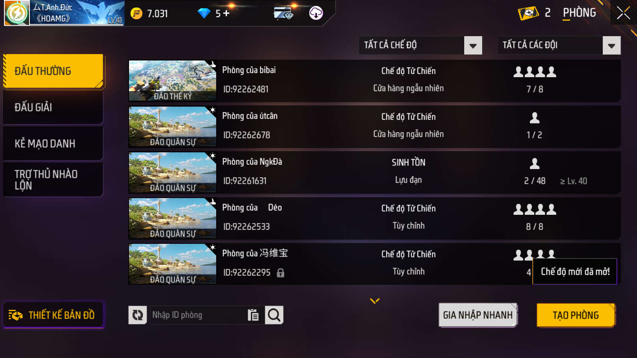Open THIẾT KẾ BẢN ĐỒ map designer

[53, 315]
